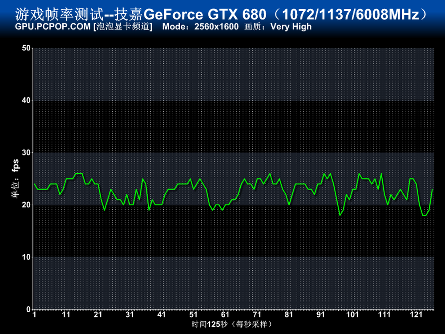Click the y-axis label 10
The image size is (445, 334).
(26, 257)
